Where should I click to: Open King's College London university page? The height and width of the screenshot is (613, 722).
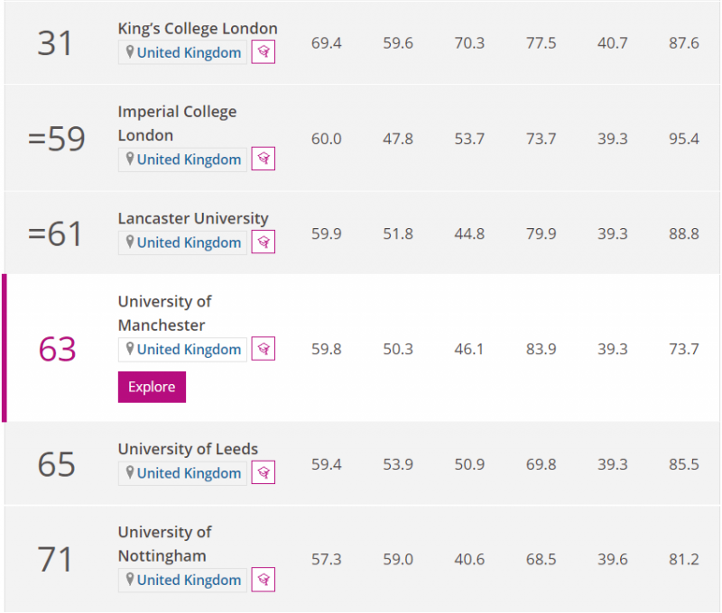pyautogui.click(x=198, y=29)
